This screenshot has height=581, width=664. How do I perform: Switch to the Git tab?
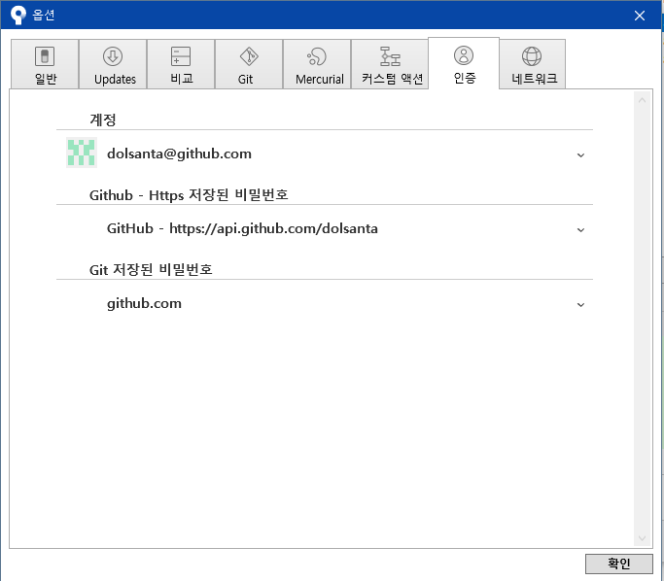249,64
